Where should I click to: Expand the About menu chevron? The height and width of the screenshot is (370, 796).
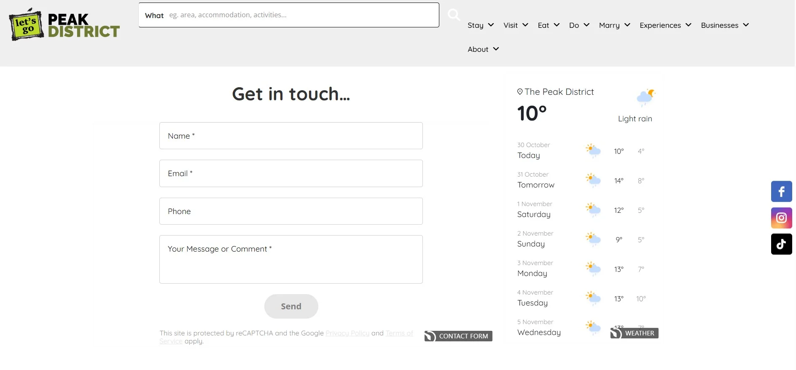tap(496, 49)
